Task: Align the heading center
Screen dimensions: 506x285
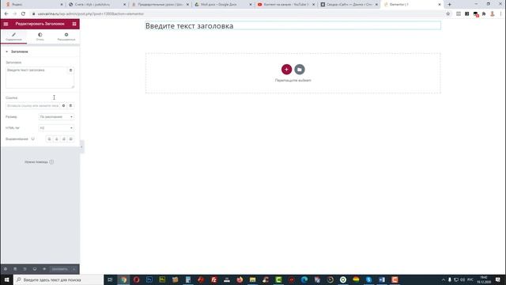Action: (56, 139)
